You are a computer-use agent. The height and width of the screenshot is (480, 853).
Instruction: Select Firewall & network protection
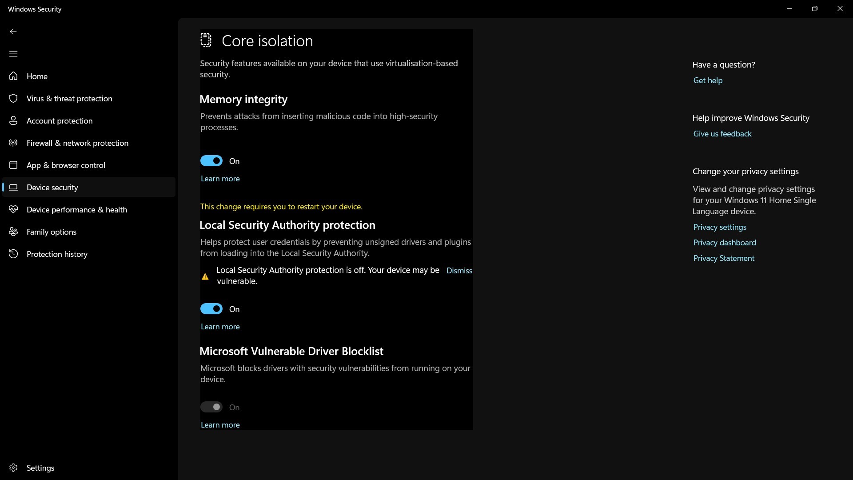coord(89,143)
